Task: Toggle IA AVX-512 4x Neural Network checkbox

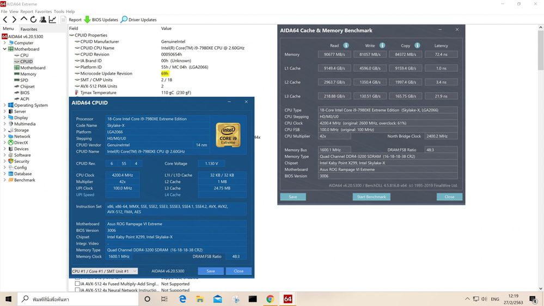Action: point(77,290)
